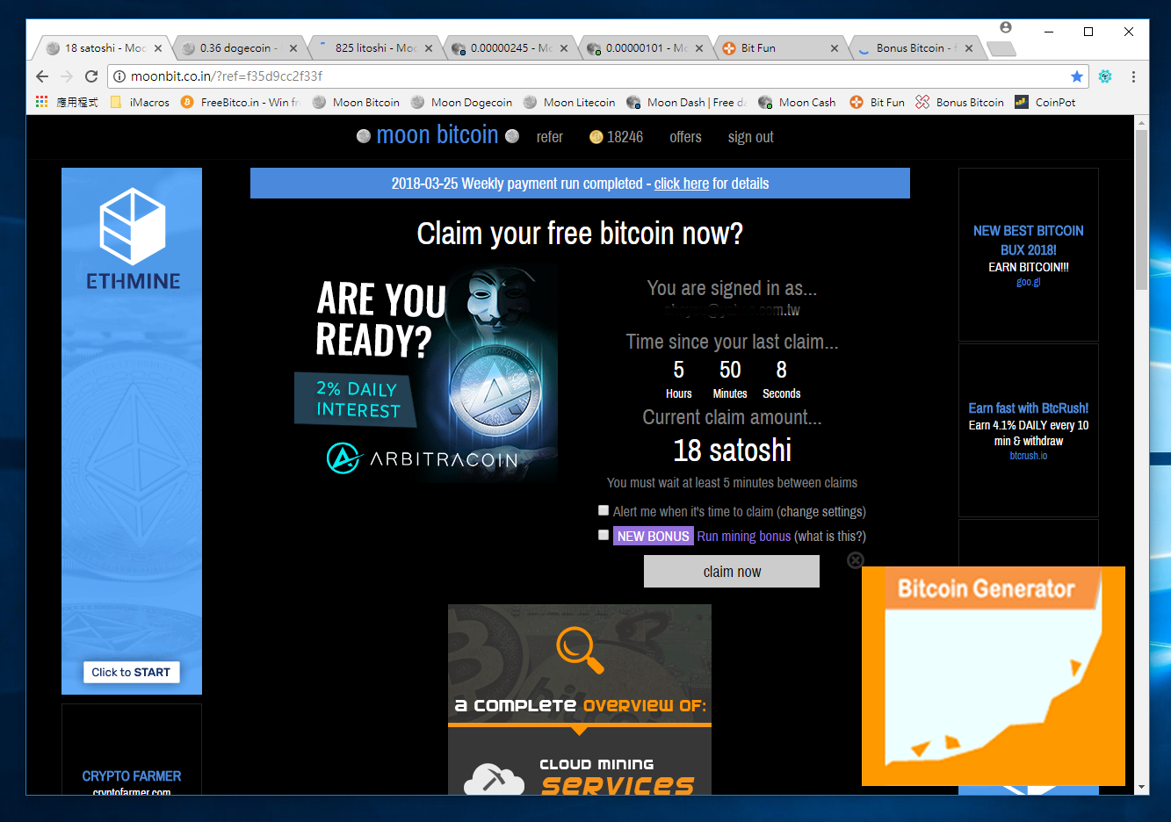Click the site info icon in address bar
The width and height of the screenshot is (1171, 822).
(119, 76)
